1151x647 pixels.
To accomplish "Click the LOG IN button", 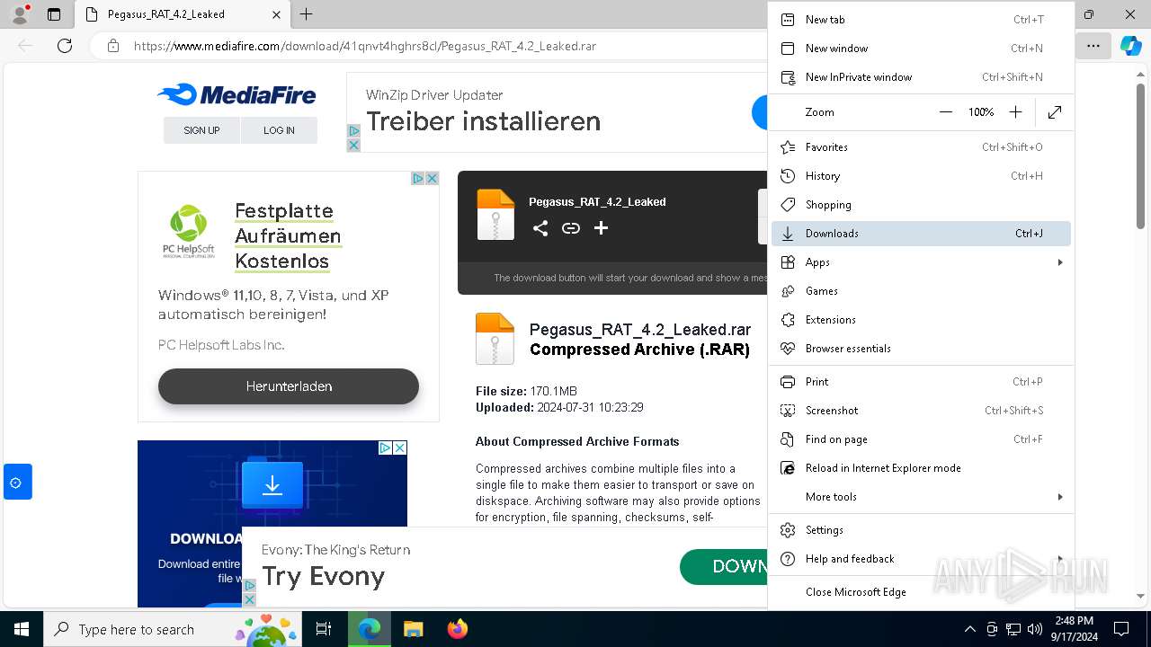I will click(x=279, y=130).
